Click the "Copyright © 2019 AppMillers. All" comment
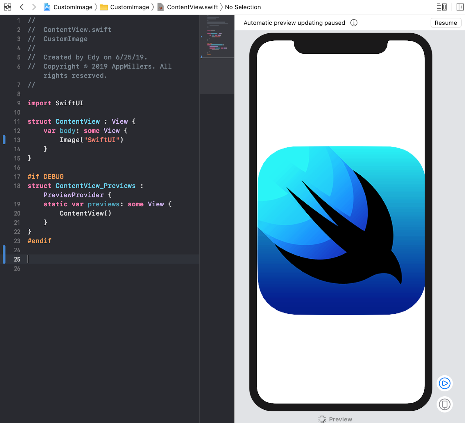The image size is (465, 423). (108, 66)
